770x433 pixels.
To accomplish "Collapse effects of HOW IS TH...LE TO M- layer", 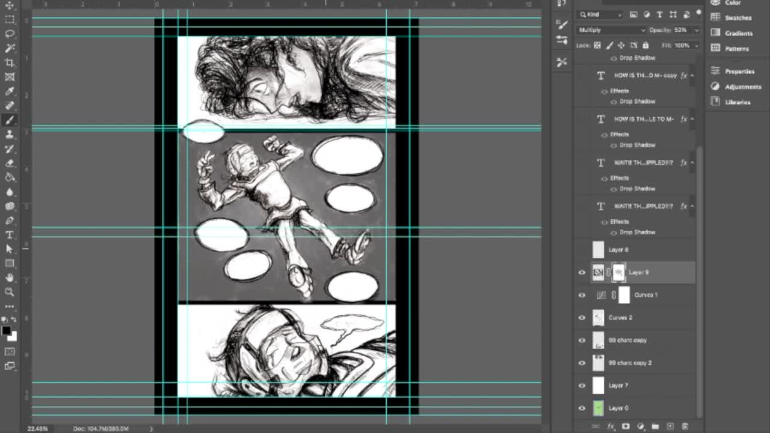I will [x=692, y=119].
